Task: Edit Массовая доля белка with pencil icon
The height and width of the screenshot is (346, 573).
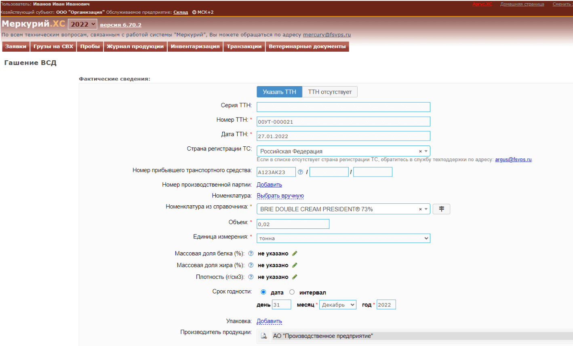Action: coord(295,253)
